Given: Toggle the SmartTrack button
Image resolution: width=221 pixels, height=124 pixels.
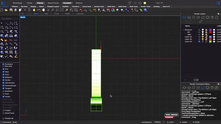Looking at the screenshot, I should point(53,3).
